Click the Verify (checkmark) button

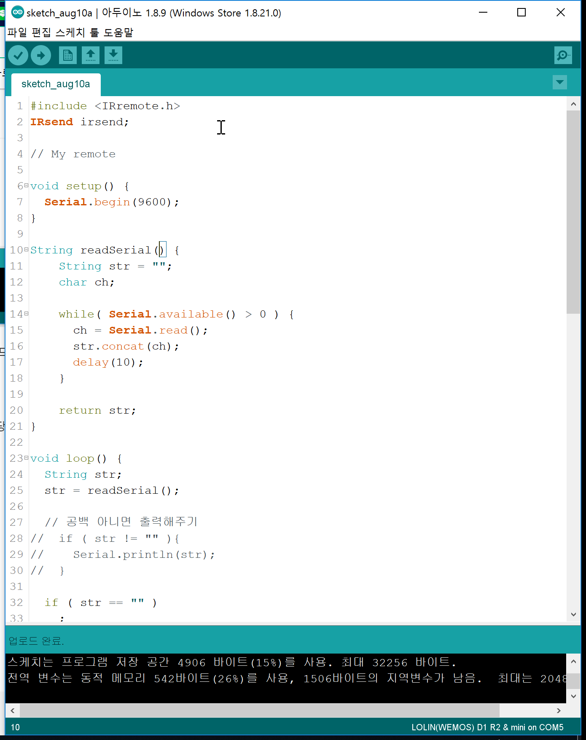point(18,55)
